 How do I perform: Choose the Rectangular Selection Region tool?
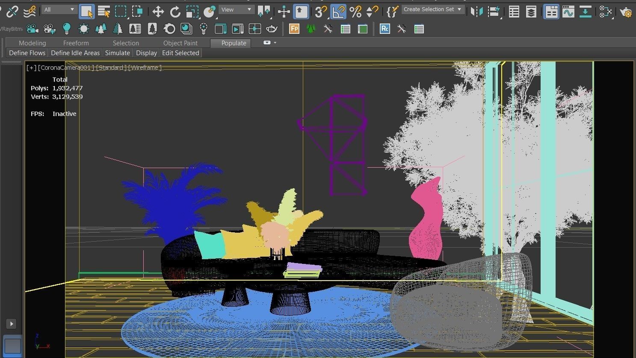click(x=121, y=12)
